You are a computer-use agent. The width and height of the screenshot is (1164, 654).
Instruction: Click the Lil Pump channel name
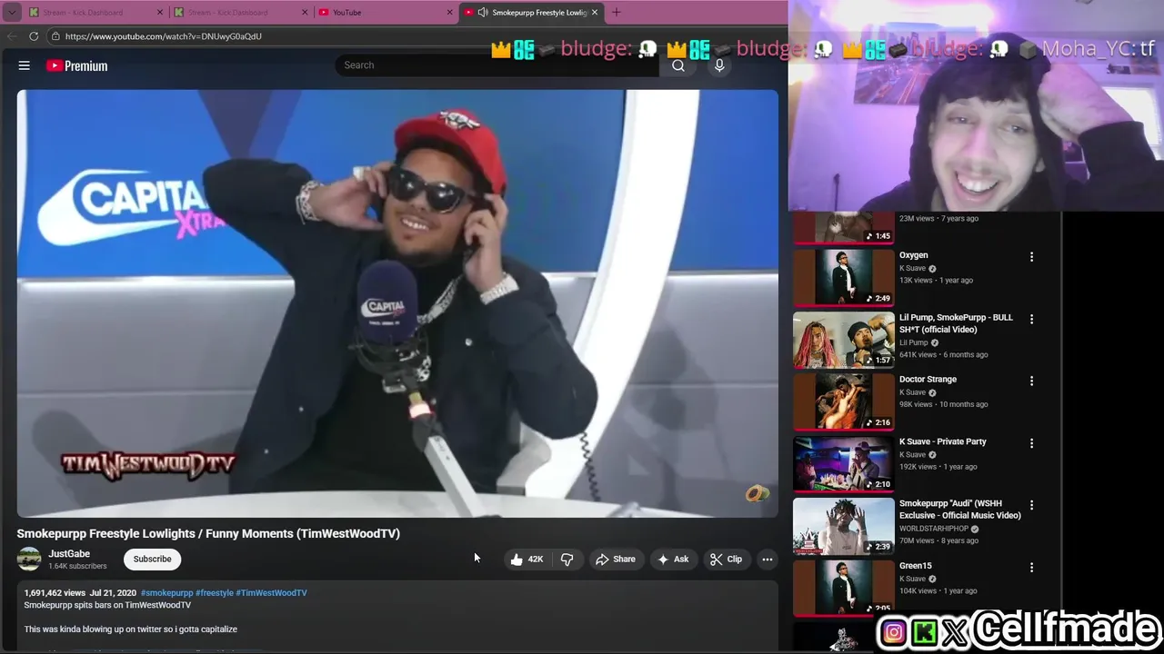click(914, 342)
